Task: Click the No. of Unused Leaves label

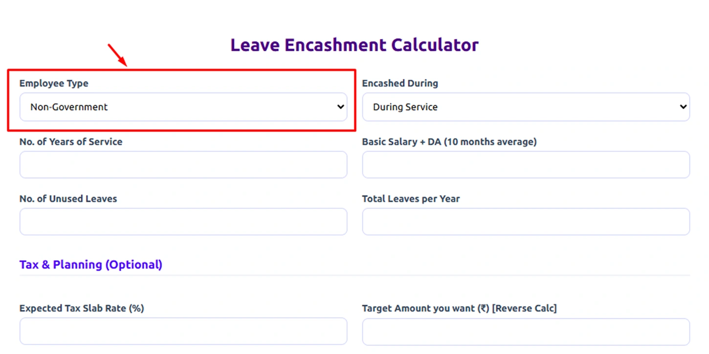Action: click(68, 199)
